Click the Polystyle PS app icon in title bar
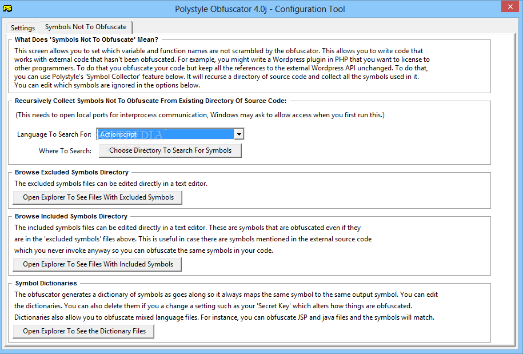Screen dimensions: 523x354 [x=7, y=9]
